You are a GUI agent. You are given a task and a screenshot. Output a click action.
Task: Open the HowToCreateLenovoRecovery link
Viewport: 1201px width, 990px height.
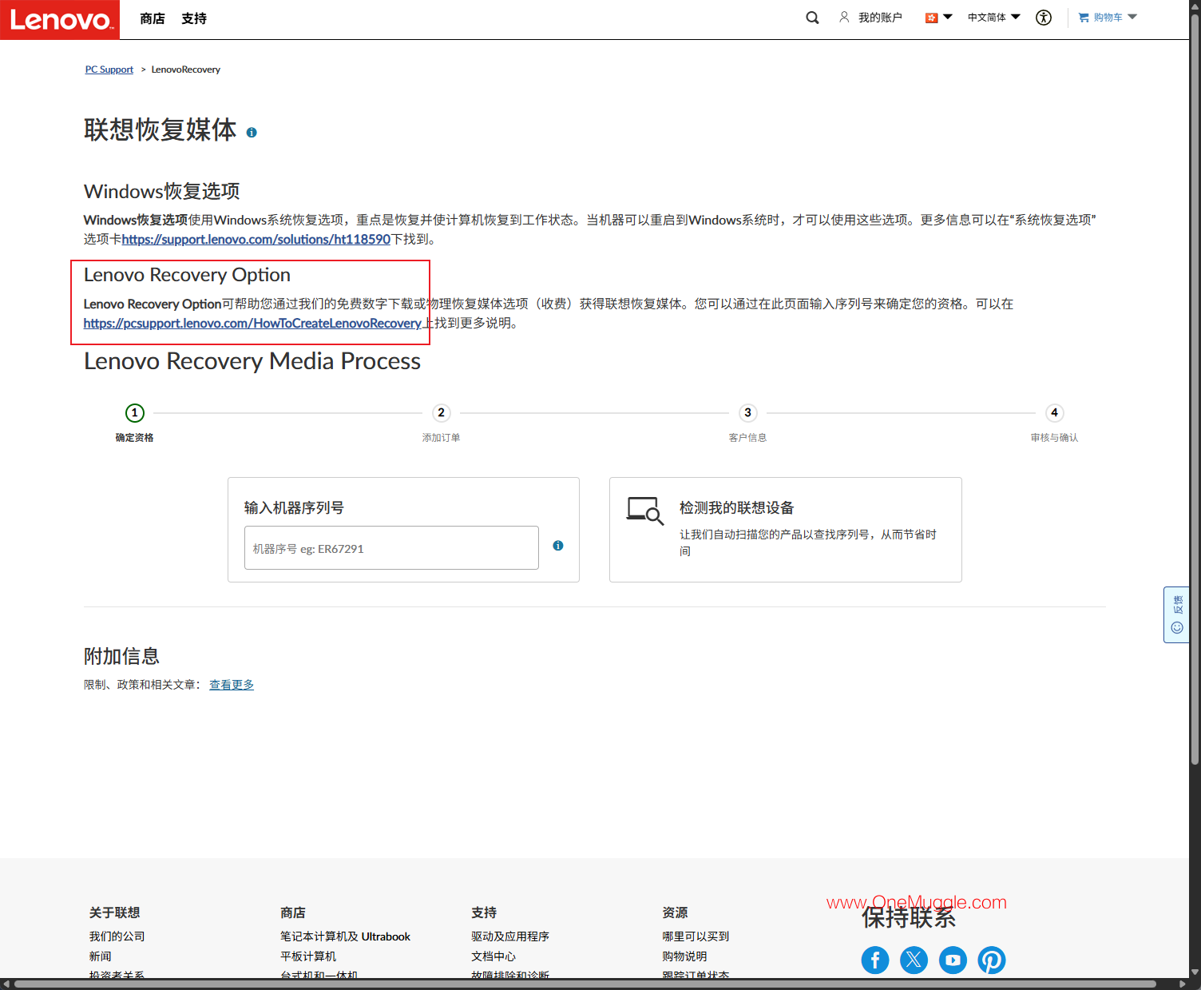[252, 324]
